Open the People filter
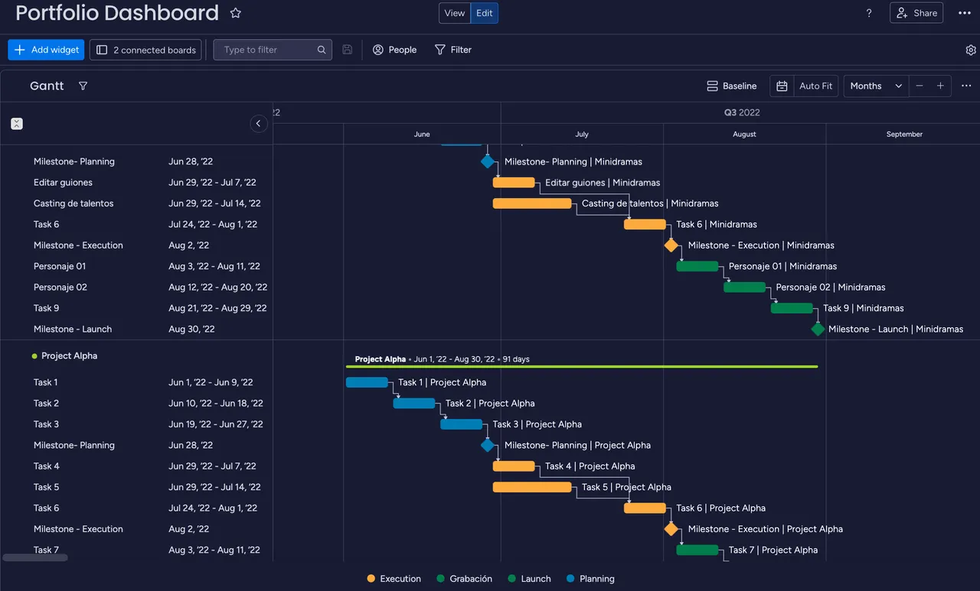980x591 pixels. tap(394, 50)
